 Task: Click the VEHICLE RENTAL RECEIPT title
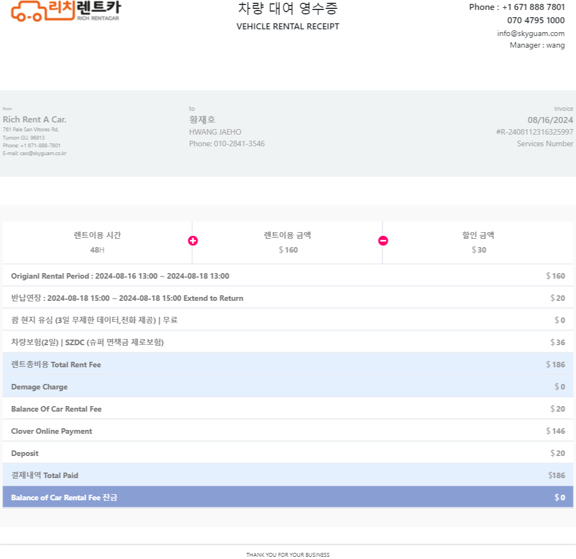click(x=287, y=27)
